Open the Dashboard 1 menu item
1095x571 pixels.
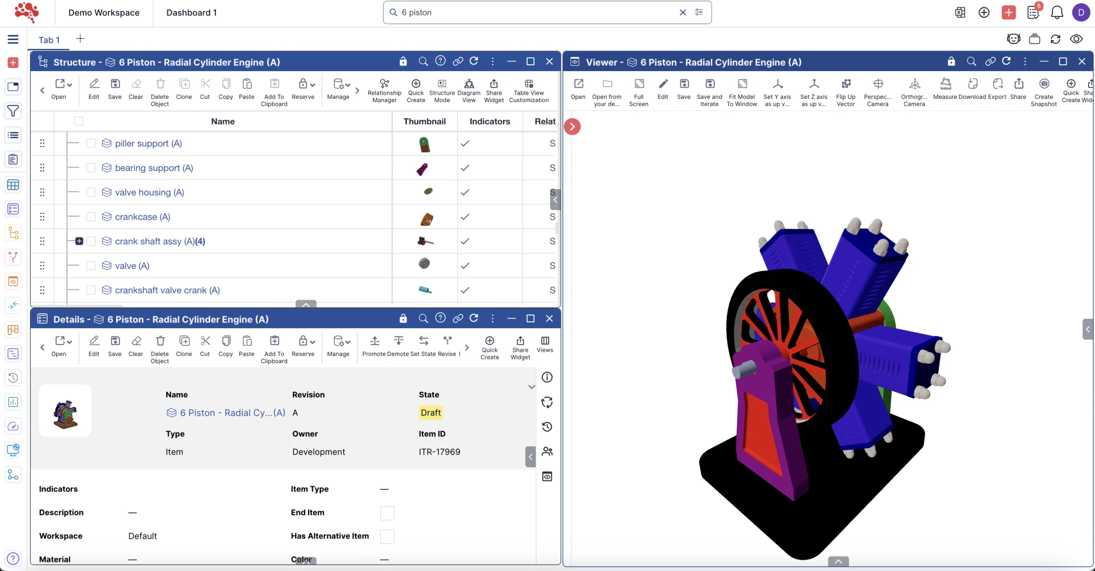(x=191, y=13)
